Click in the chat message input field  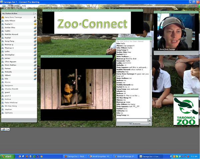[x=132, y=120]
